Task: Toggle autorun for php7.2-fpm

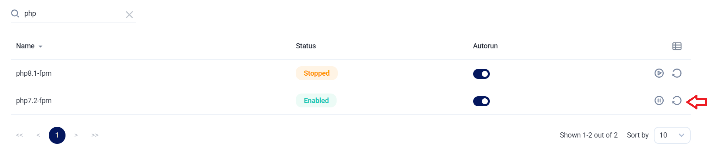Action: [x=481, y=101]
